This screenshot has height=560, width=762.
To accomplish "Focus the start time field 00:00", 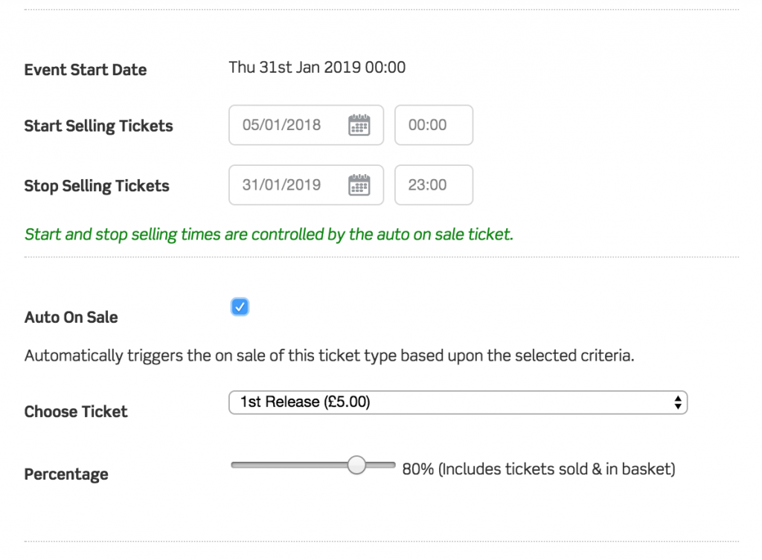I will pos(434,125).
